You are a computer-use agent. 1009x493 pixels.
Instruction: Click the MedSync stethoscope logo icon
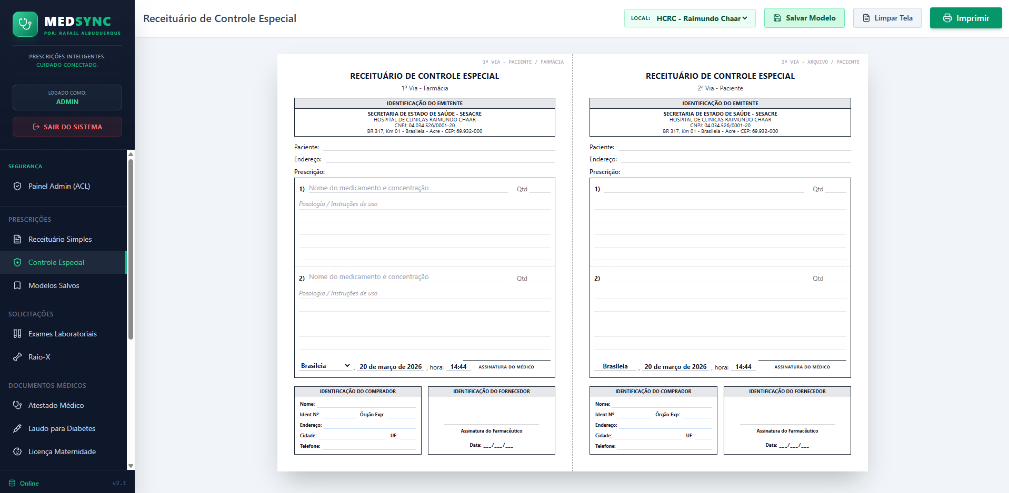pyautogui.click(x=25, y=24)
